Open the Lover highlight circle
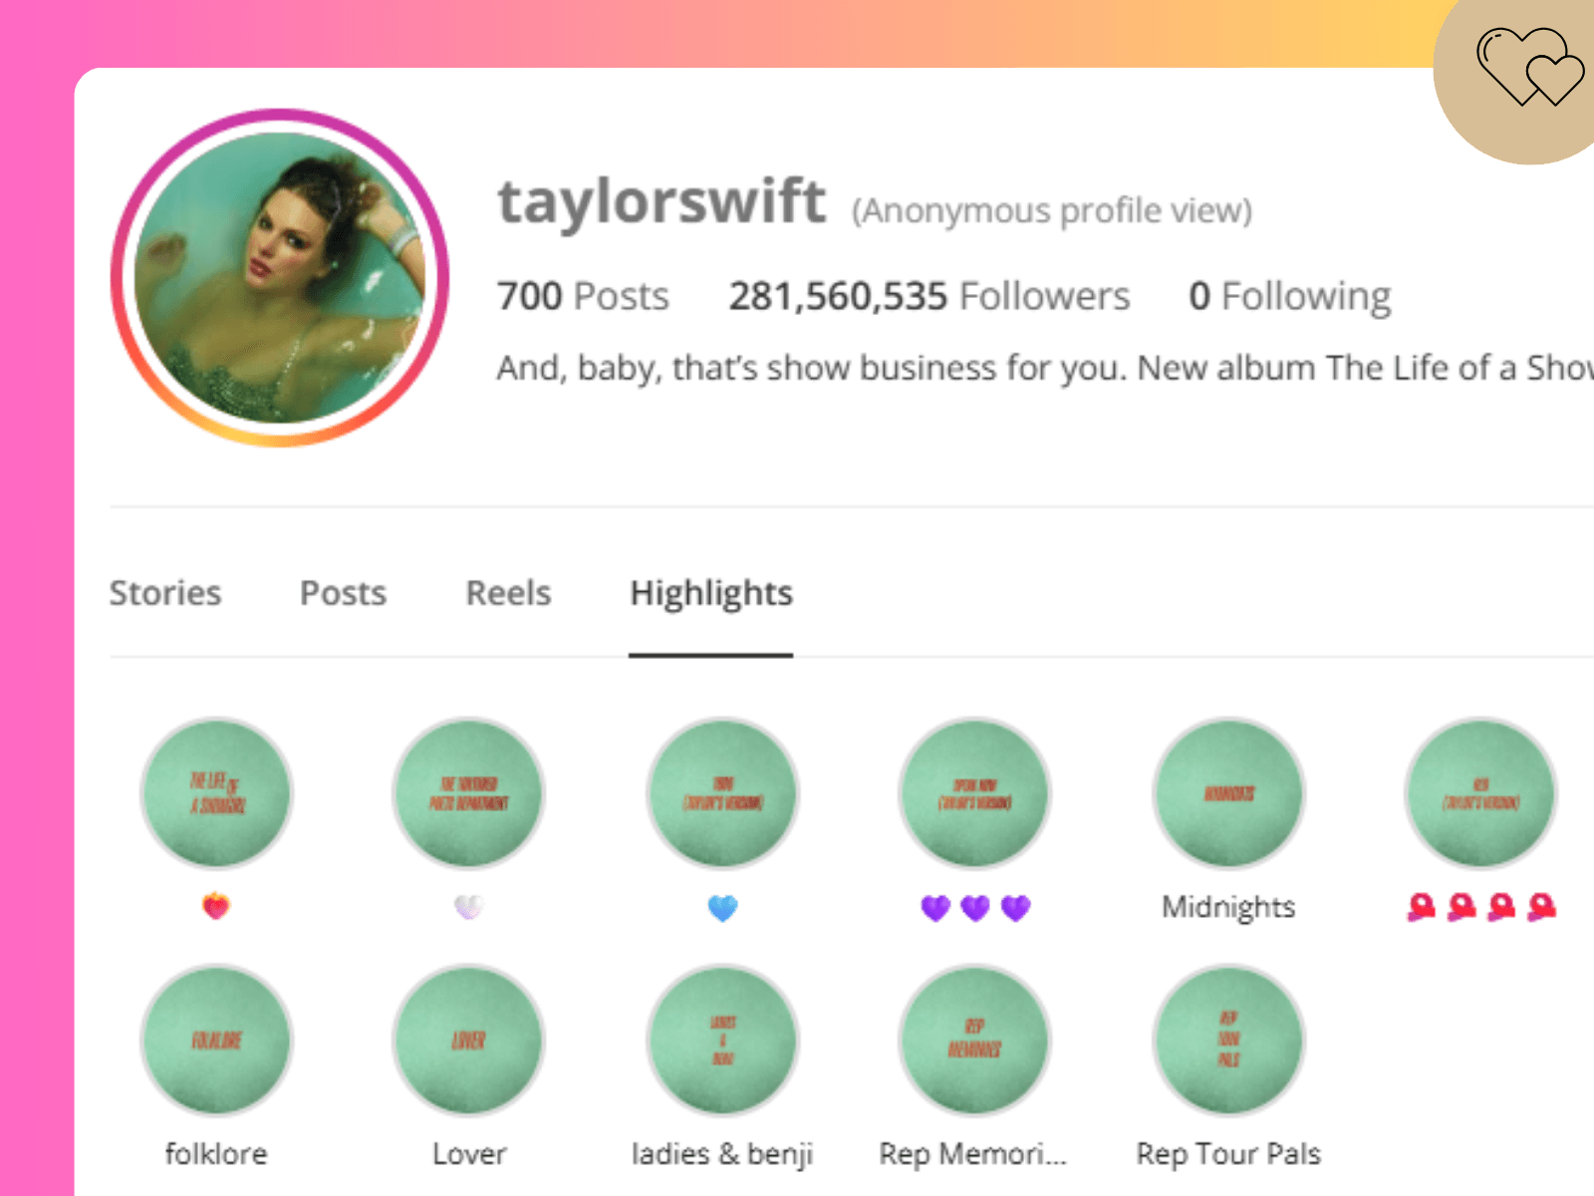 (468, 1041)
